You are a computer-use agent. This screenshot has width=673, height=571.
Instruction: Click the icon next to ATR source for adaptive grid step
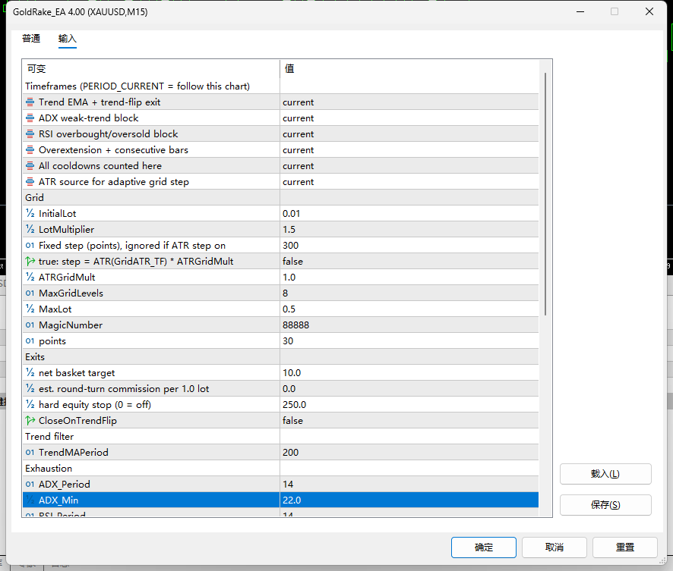point(30,182)
